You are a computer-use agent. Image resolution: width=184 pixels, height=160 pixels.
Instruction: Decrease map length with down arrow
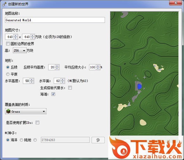tap(32, 38)
